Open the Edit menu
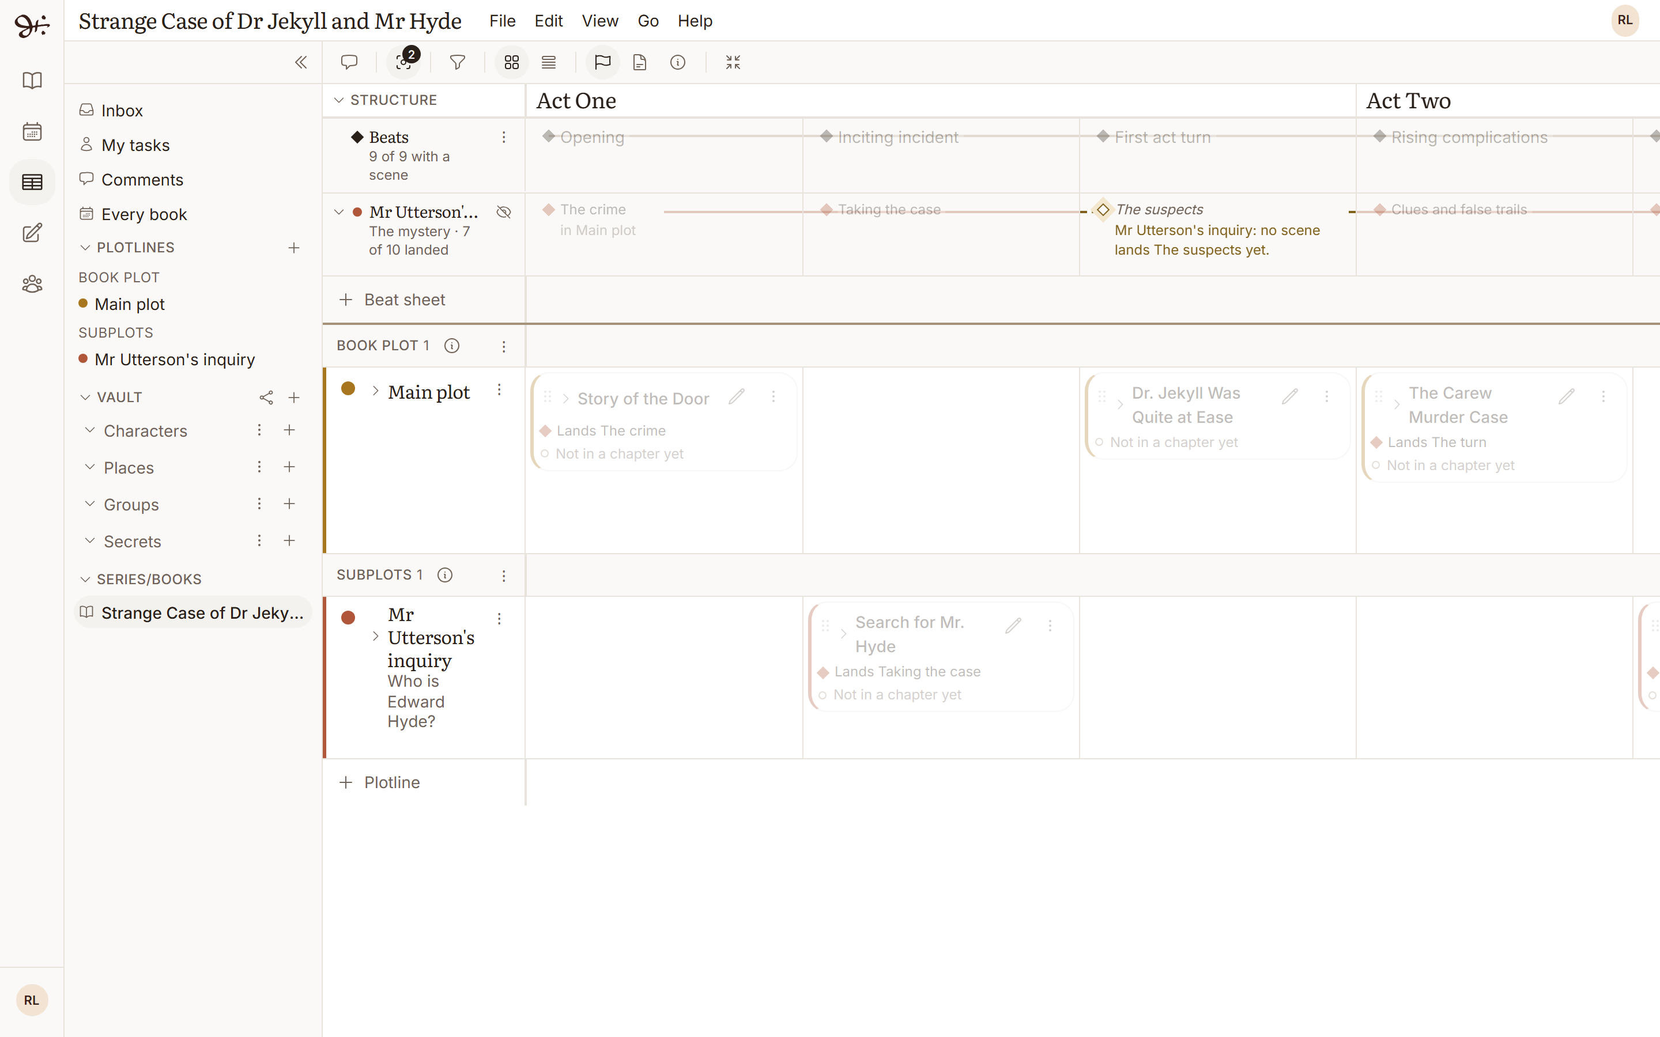Image resolution: width=1660 pixels, height=1037 pixels. (x=549, y=21)
